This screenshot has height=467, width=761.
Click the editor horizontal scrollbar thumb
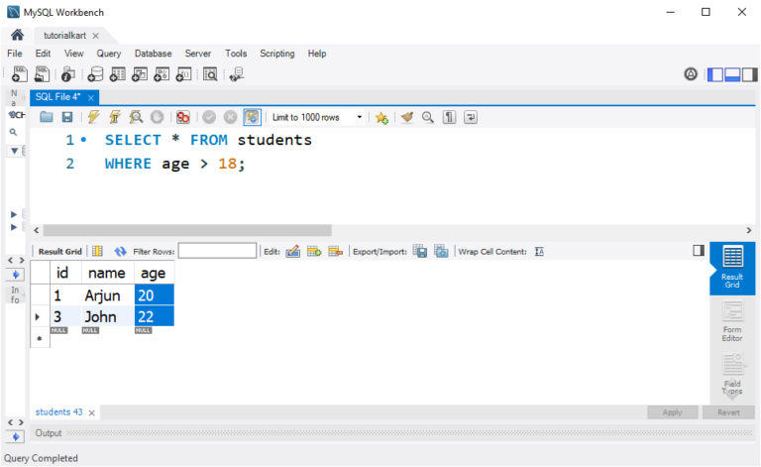pyautogui.click(x=187, y=230)
